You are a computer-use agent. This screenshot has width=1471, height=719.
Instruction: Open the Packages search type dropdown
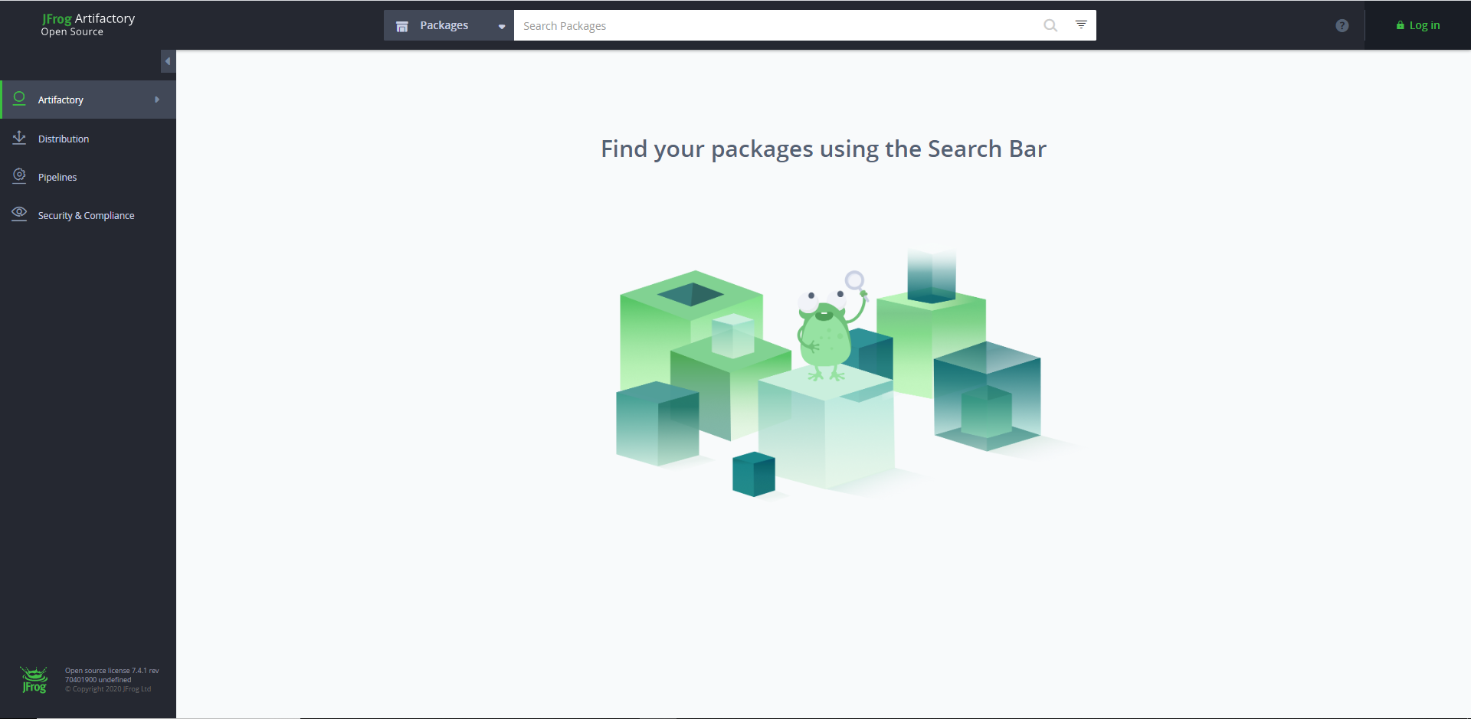[x=449, y=25]
